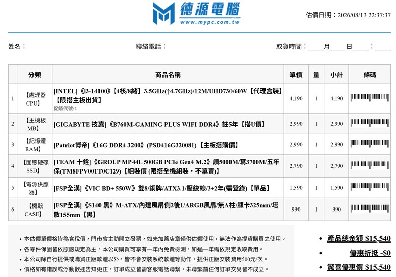Click the 分類 column header

(x=35, y=75)
